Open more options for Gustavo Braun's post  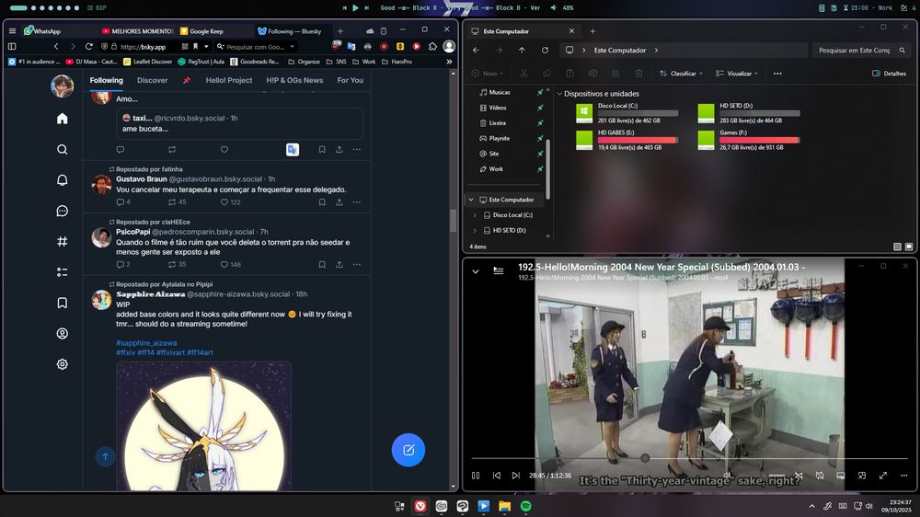click(x=357, y=201)
